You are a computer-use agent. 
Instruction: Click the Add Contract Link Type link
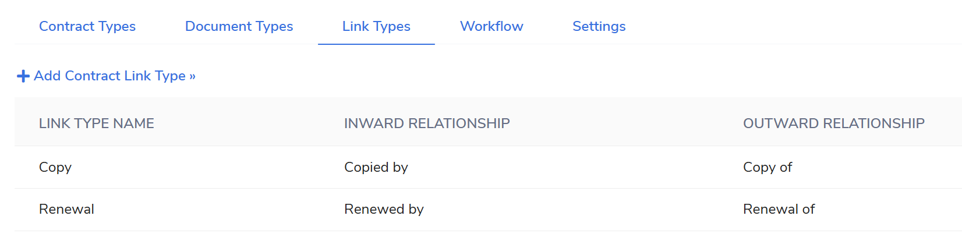pyautogui.click(x=115, y=76)
